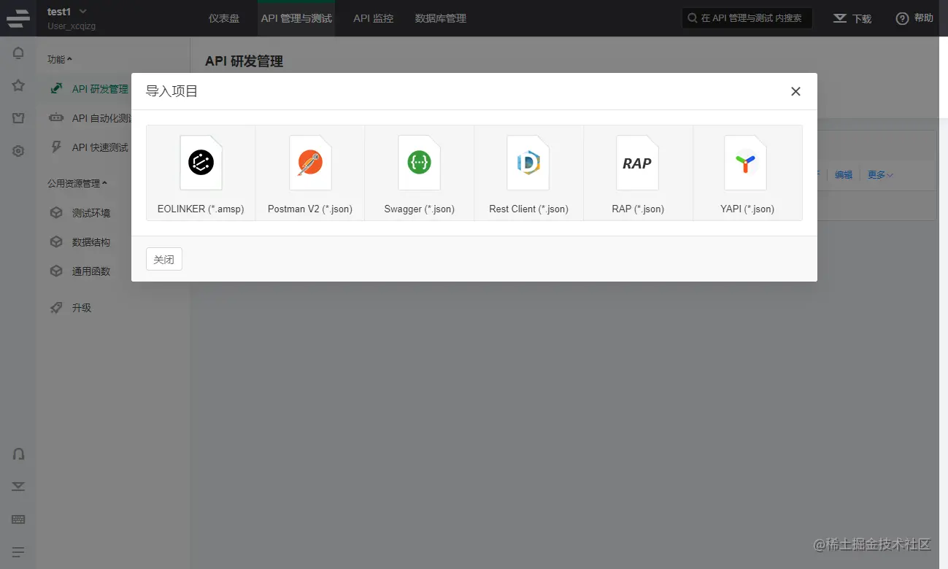This screenshot has width=948, height=569.
Task: Click the 编辑 link behind the dialog
Action: click(844, 175)
